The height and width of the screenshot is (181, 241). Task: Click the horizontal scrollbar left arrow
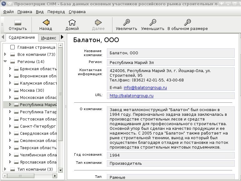pyautogui.click(x=5, y=176)
